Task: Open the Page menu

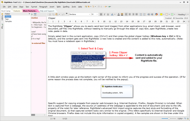Action: tap(21, 7)
